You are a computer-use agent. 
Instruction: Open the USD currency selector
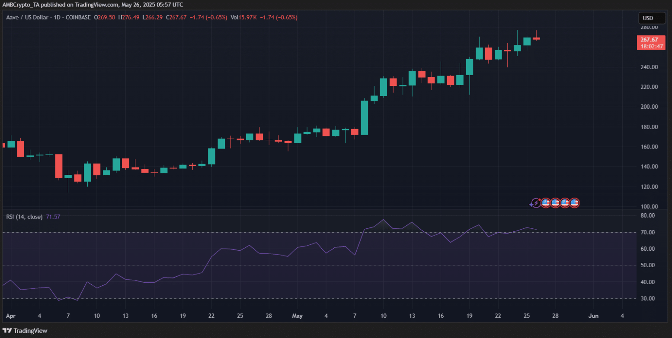point(652,18)
